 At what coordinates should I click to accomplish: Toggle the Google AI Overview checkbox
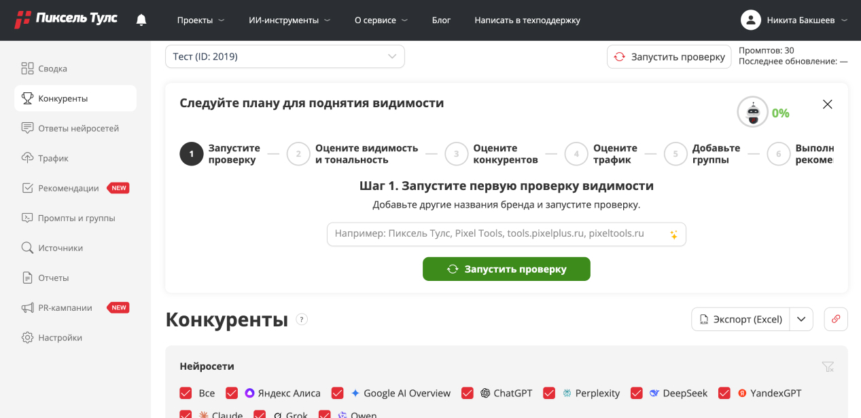coord(337,393)
